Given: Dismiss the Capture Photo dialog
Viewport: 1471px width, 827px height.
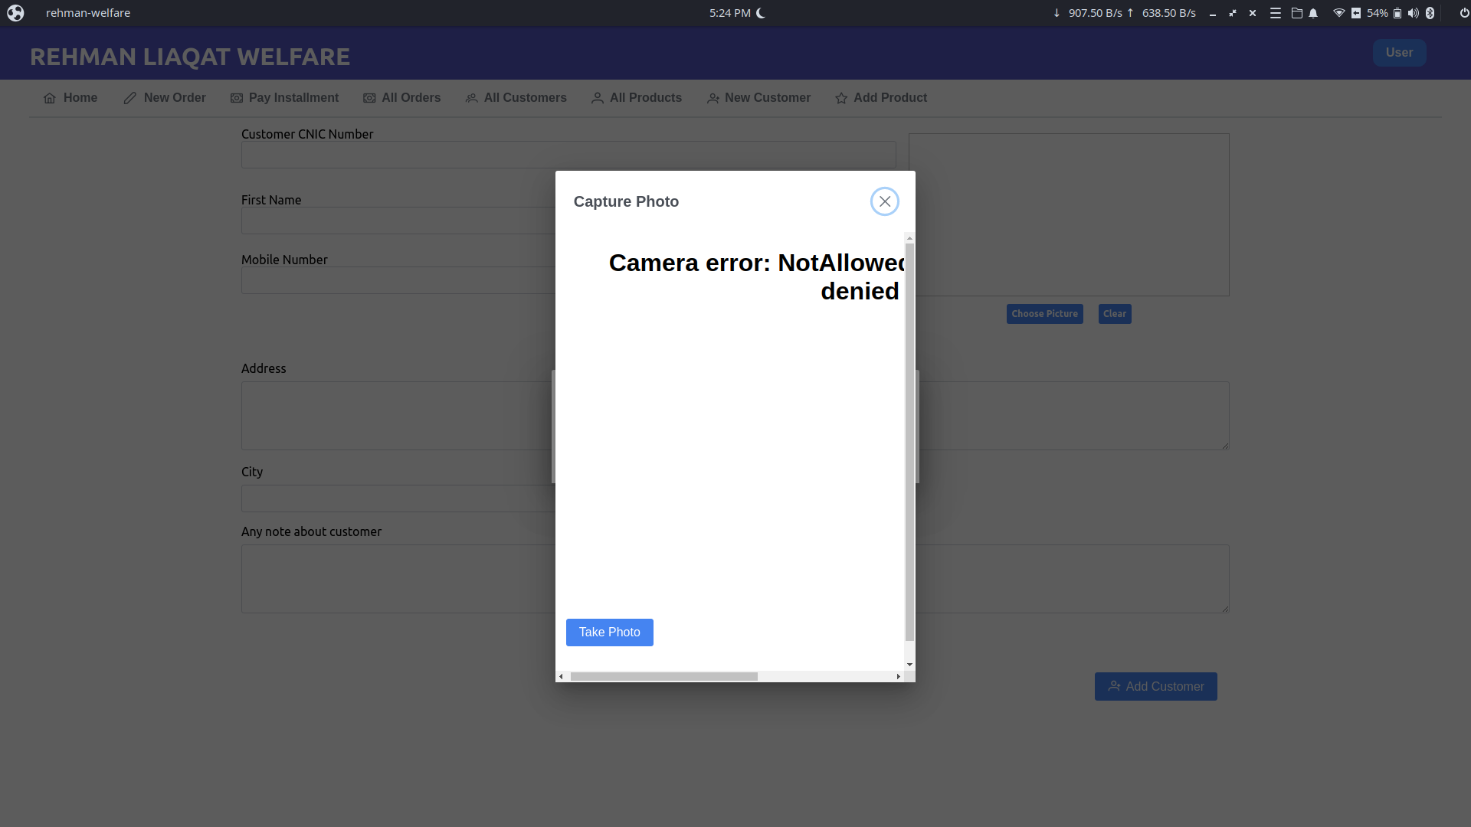Looking at the screenshot, I should pyautogui.click(x=884, y=201).
